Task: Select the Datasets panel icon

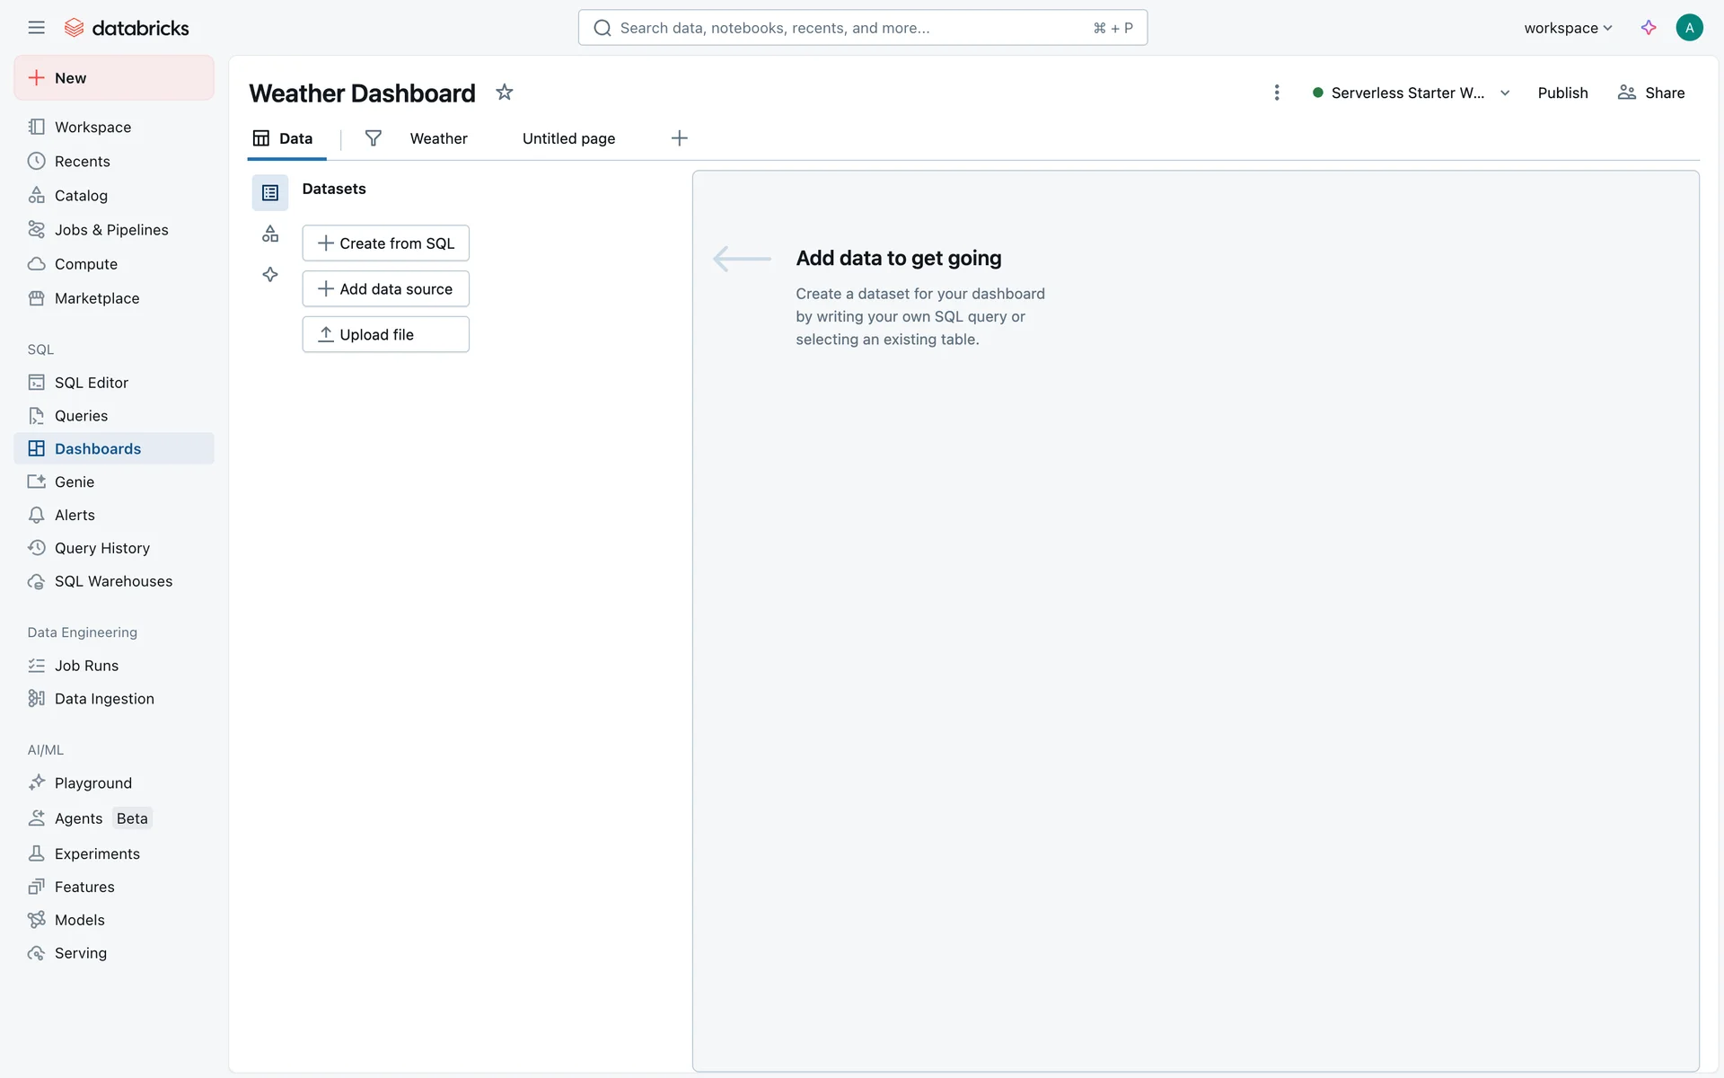Action: click(x=269, y=192)
